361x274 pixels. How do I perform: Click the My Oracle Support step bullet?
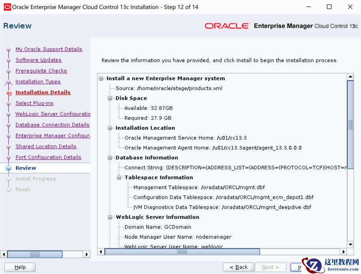coord(9,49)
